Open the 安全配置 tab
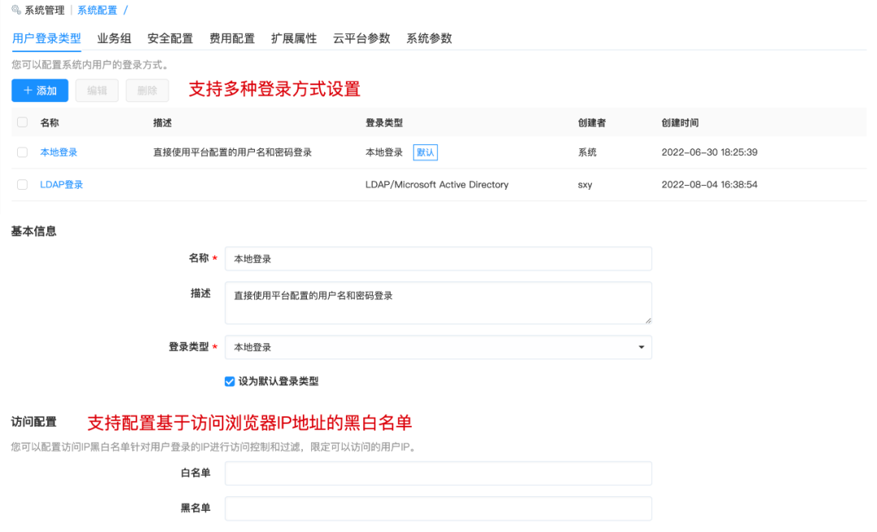Screen dimensions: 877x532 tap(170, 38)
